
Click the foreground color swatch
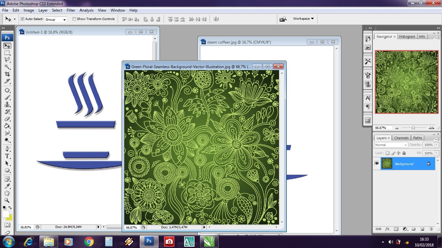pyautogui.click(x=6, y=214)
